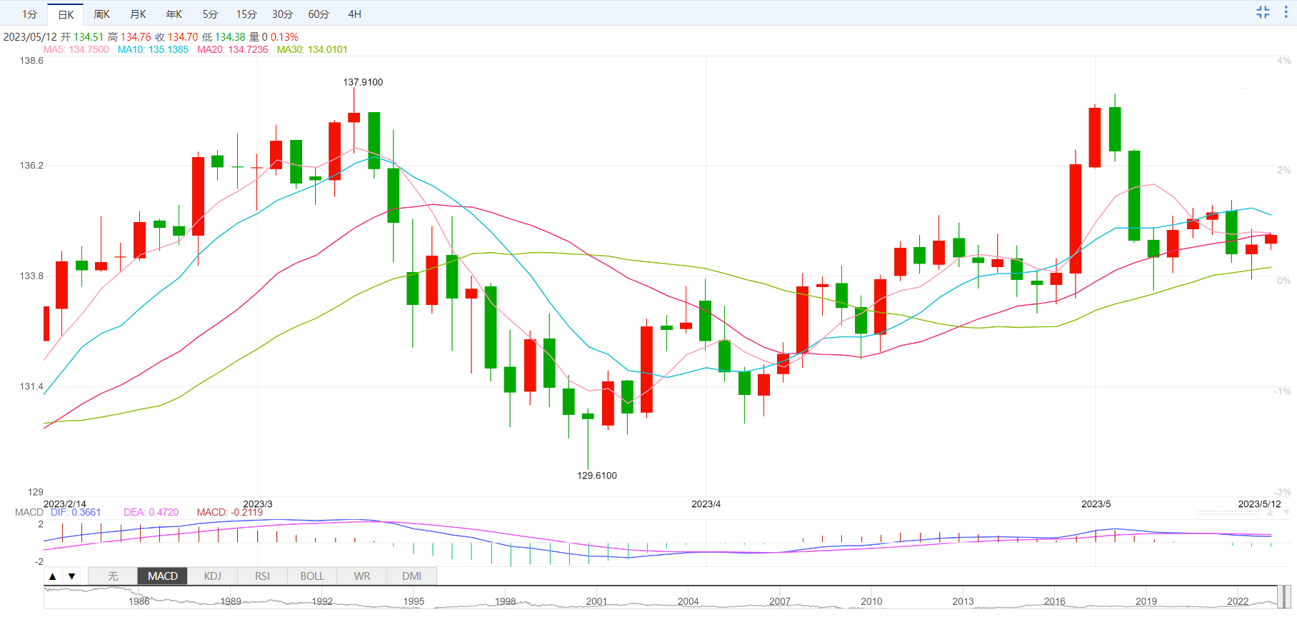
Task: Switch to the 周K weekly chart
Action: [102, 14]
